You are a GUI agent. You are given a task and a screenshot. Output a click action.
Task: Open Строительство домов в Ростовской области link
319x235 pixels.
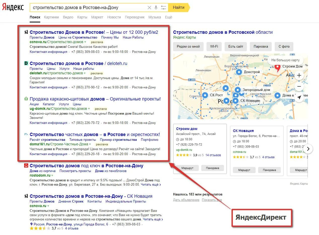pos(223,32)
